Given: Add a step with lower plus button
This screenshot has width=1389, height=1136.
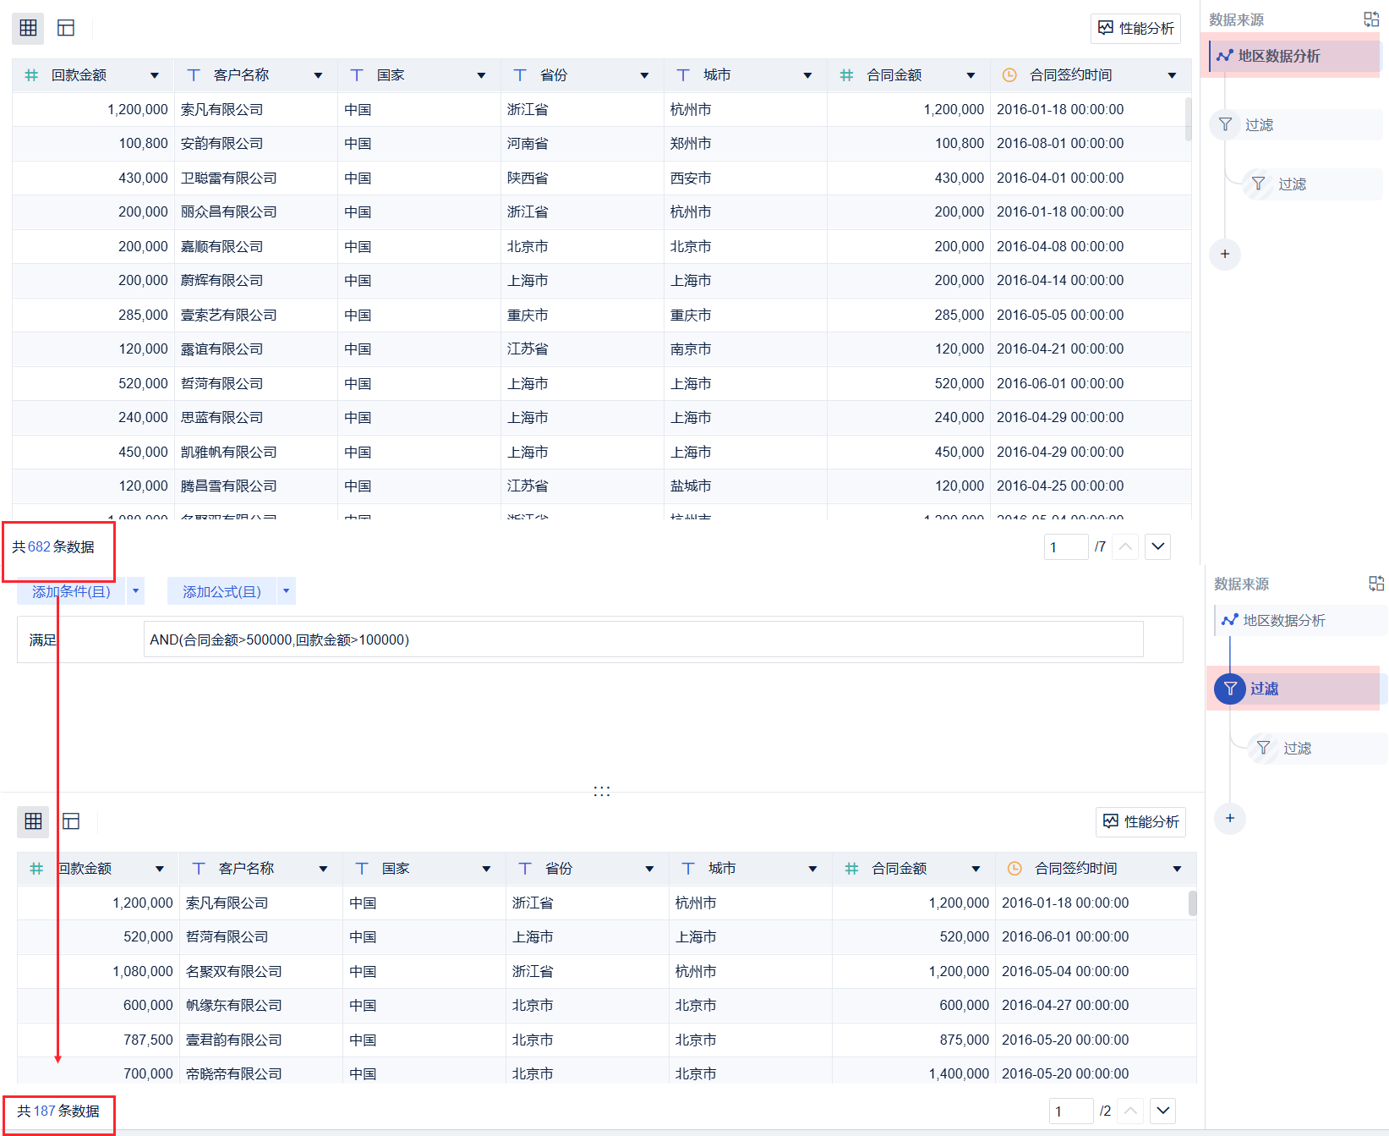Looking at the screenshot, I should (1230, 818).
